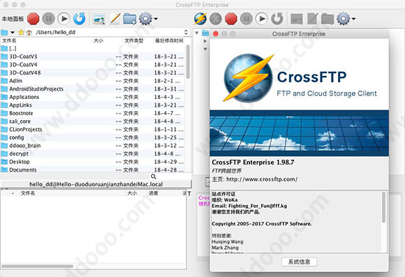Click the Email Fighting_For_Fun@fff.kg text
Screen dimensions: 405x277
(249, 206)
